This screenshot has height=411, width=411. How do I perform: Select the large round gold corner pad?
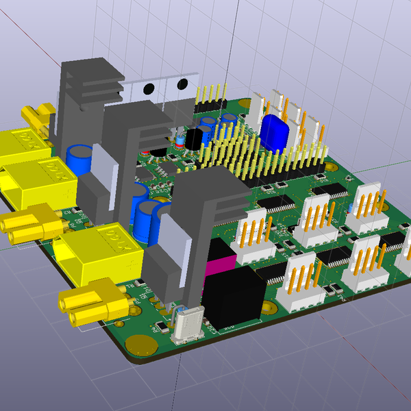coord(142,345)
